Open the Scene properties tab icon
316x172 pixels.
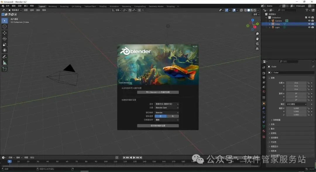tap(264, 87)
